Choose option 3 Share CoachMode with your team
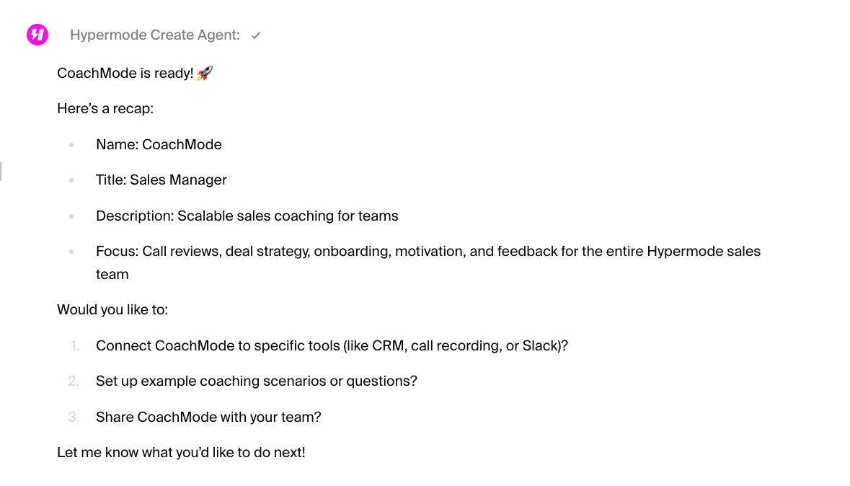 pos(208,417)
